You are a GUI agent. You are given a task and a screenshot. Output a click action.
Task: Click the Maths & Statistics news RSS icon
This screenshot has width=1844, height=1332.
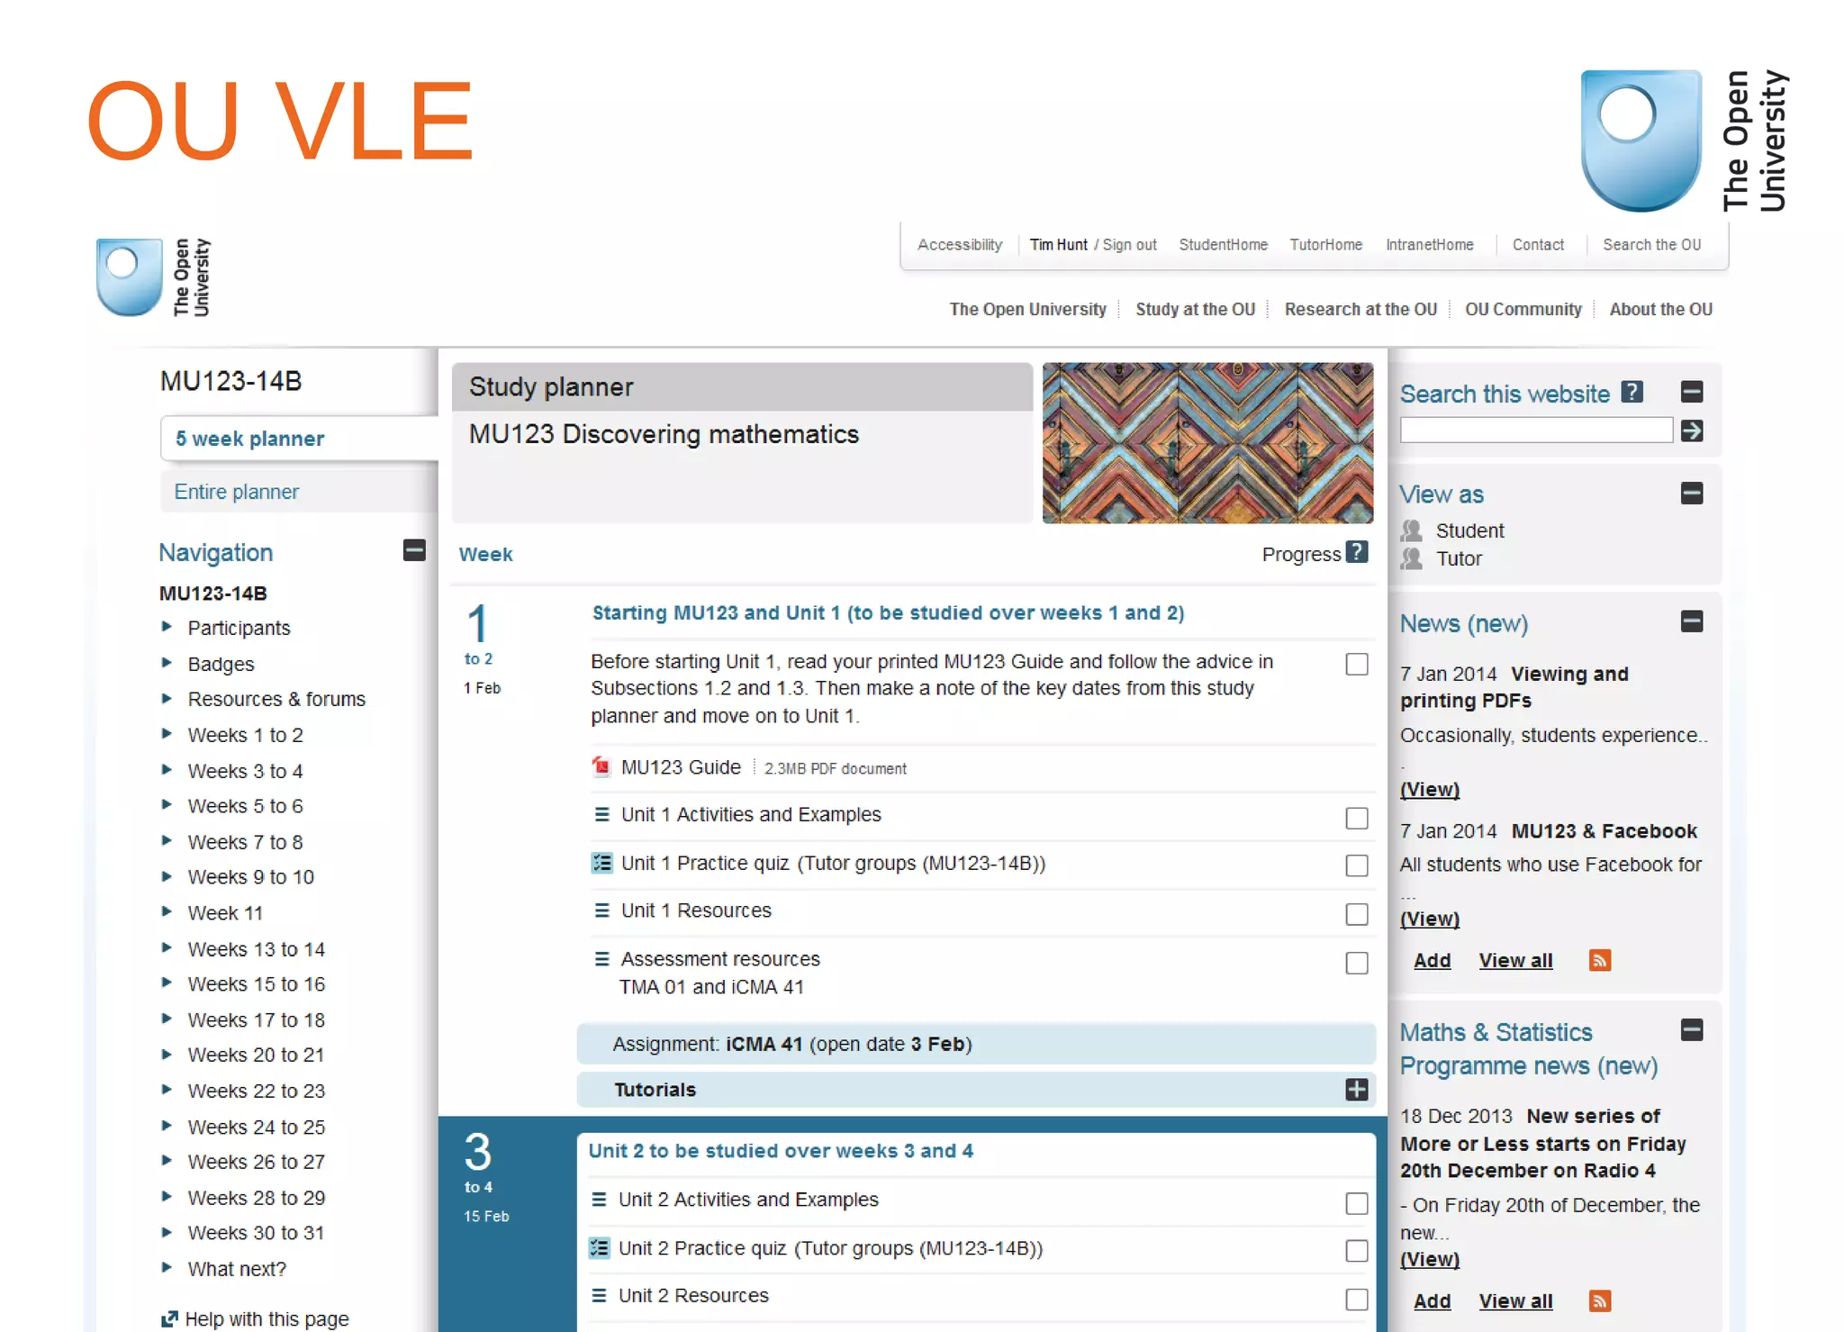point(1599,1300)
